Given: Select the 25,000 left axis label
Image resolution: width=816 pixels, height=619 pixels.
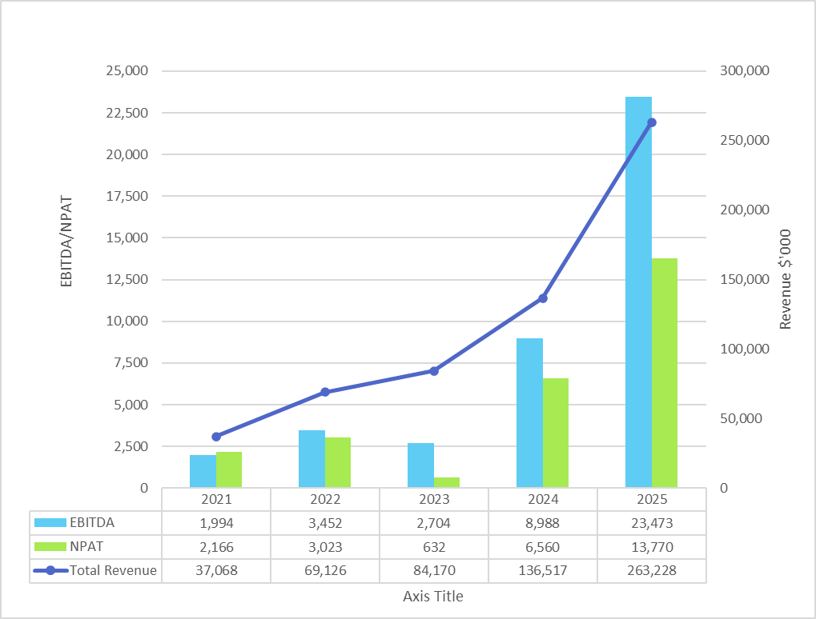Looking at the screenshot, I should tap(127, 71).
